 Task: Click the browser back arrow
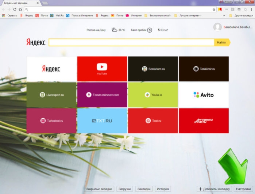tap(4, 9)
